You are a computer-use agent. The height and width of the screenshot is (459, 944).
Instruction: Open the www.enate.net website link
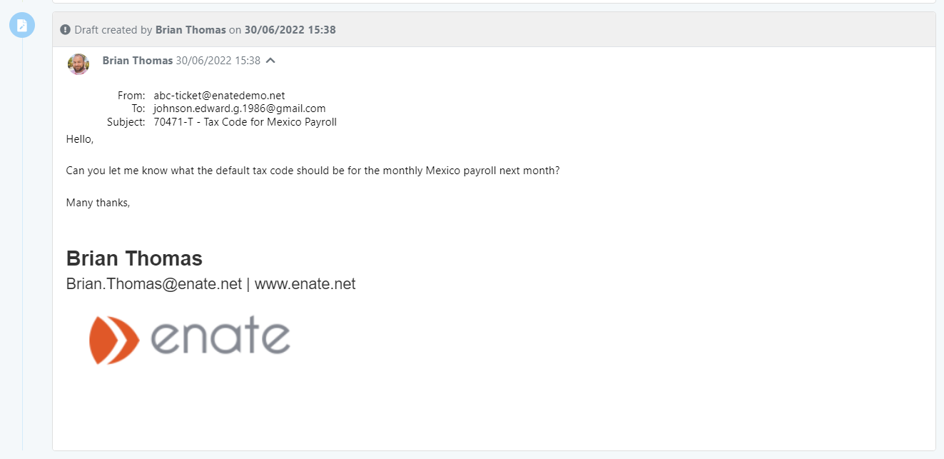[305, 284]
